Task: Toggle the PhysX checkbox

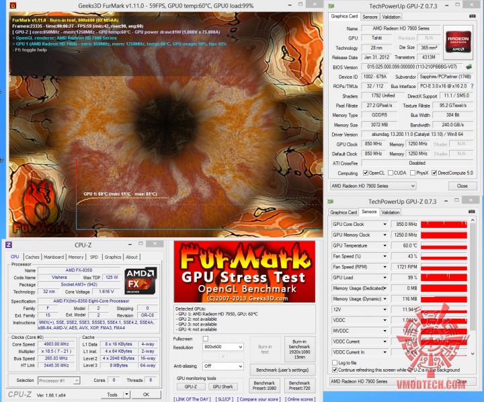Action: pos(413,173)
